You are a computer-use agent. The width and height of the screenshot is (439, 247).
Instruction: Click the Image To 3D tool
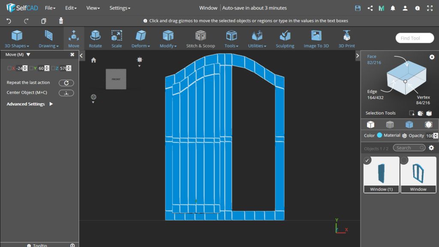click(316, 39)
